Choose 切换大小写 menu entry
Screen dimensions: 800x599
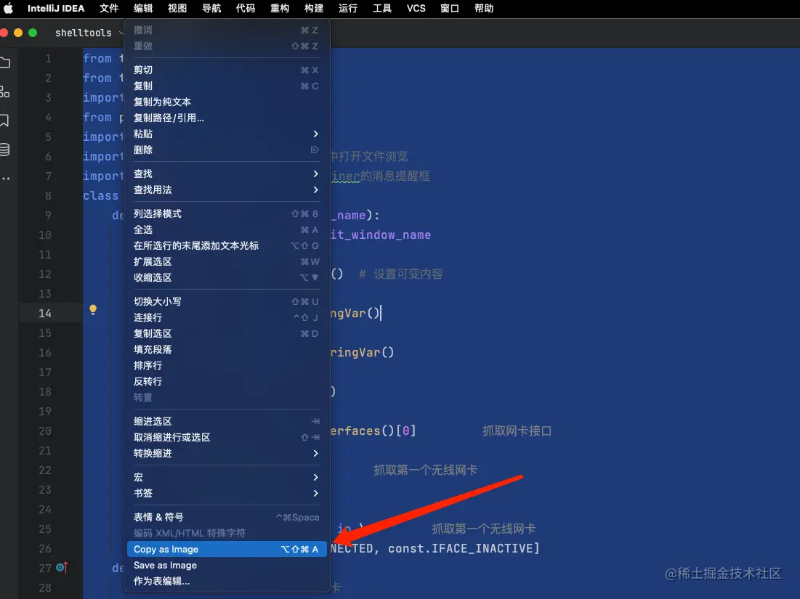[x=227, y=301]
